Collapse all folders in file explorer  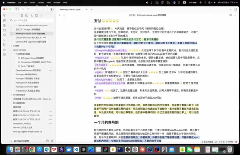tap(41, 15)
